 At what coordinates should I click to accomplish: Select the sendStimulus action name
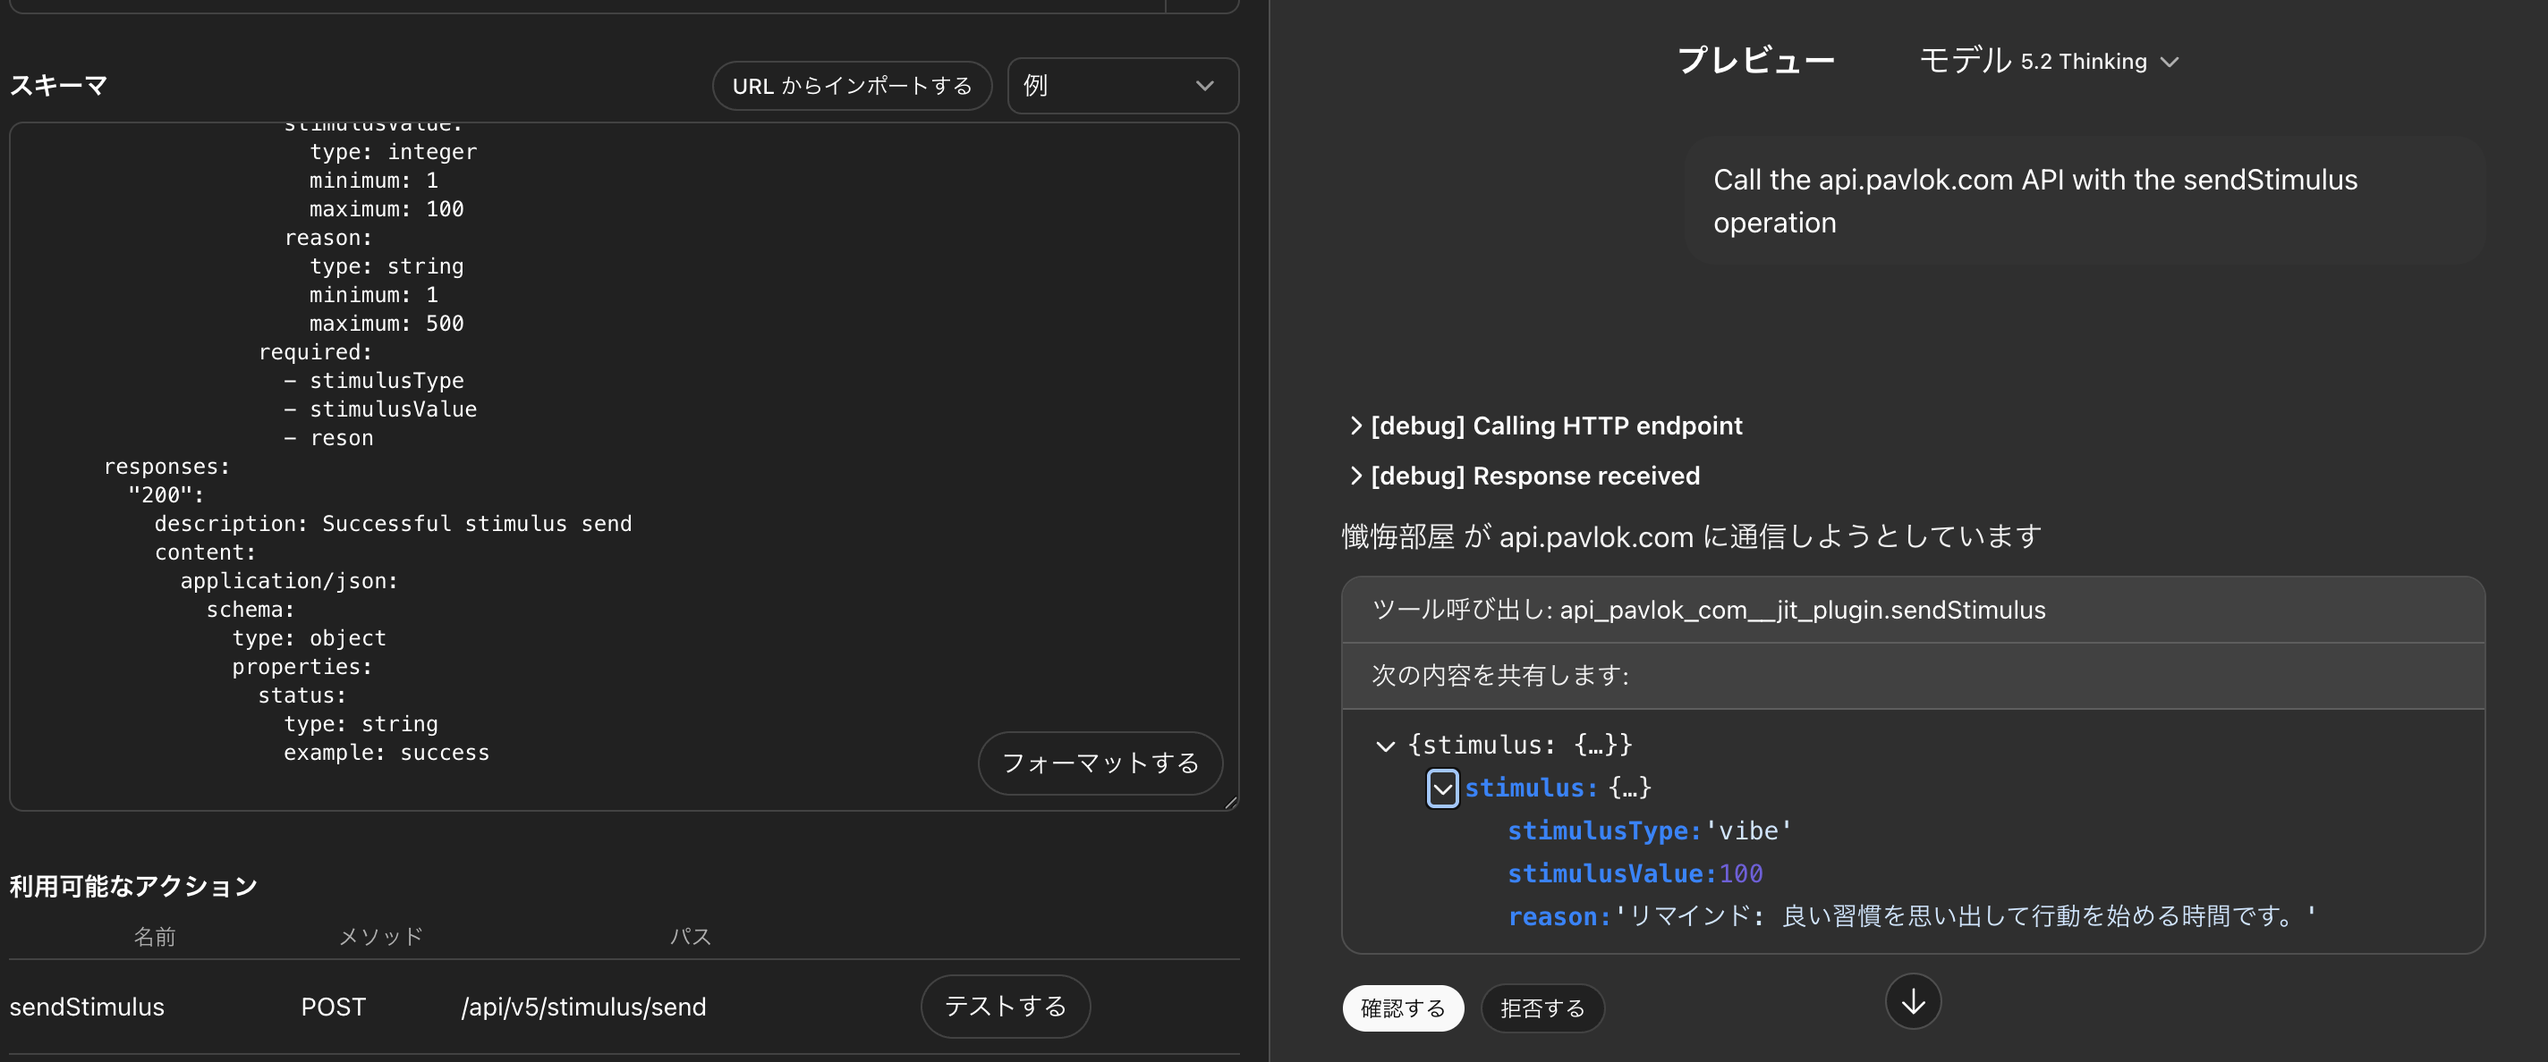tap(87, 1007)
